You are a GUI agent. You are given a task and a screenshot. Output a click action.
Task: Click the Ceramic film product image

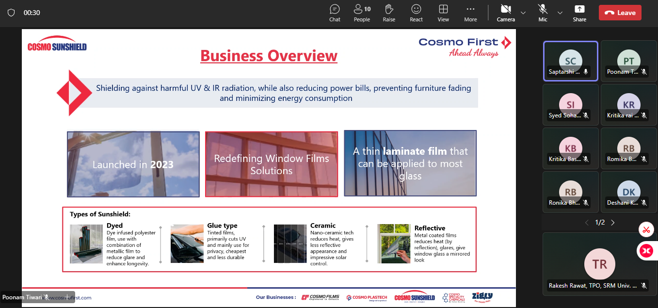pyautogui.click(x=290, y=243)
